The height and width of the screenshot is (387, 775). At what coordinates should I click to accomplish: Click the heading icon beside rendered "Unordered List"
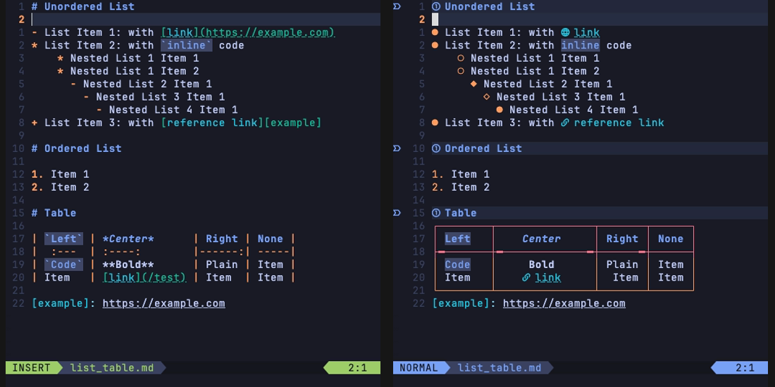436,7
